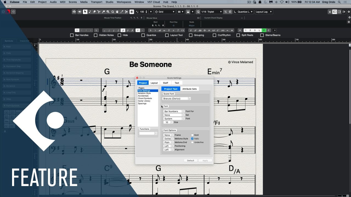Select Notation Style in Pages list

pyautogui.click(x=144, y=93)
